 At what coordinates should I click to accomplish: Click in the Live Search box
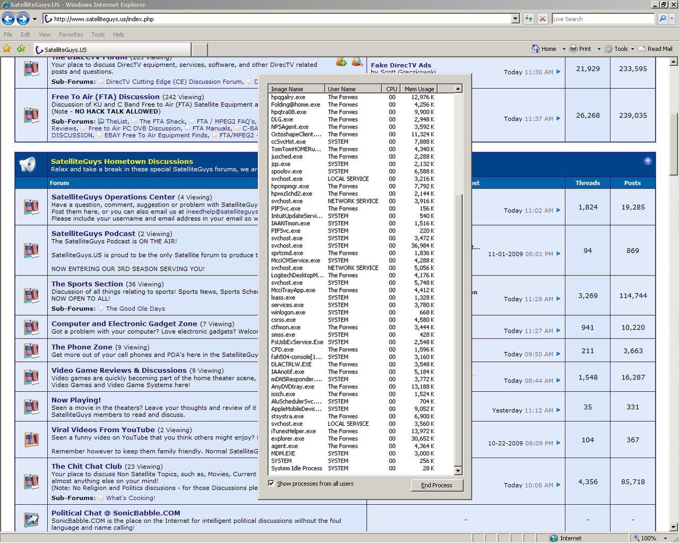[603, 19]
